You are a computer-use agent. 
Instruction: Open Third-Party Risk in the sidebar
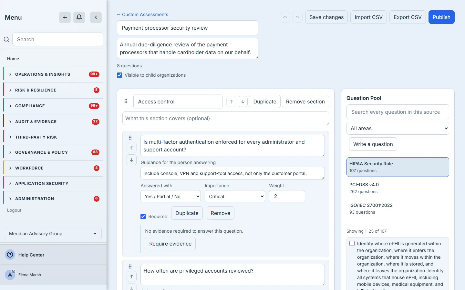point(54,137)
